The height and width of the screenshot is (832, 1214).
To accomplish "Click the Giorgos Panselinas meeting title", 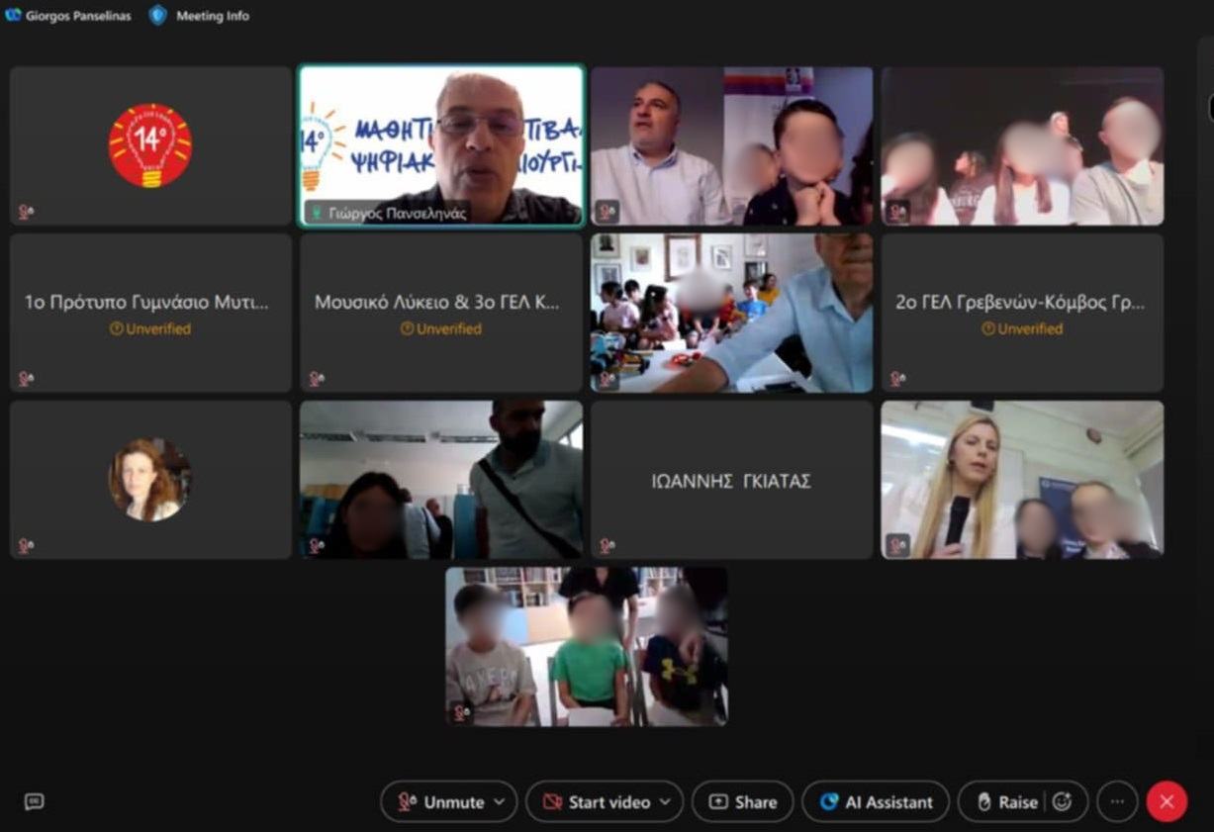I will pyautogui.click(x=77, y=16).
